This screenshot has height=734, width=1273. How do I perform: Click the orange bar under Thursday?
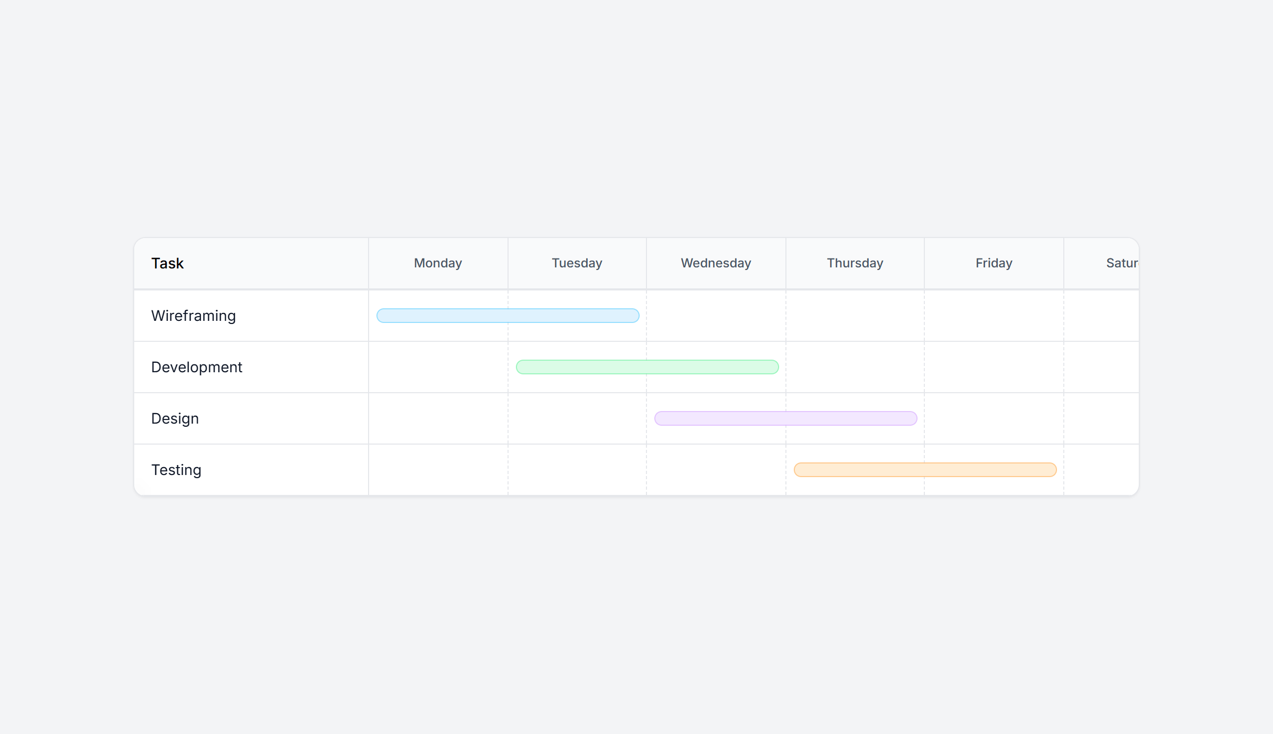point(924,469)
